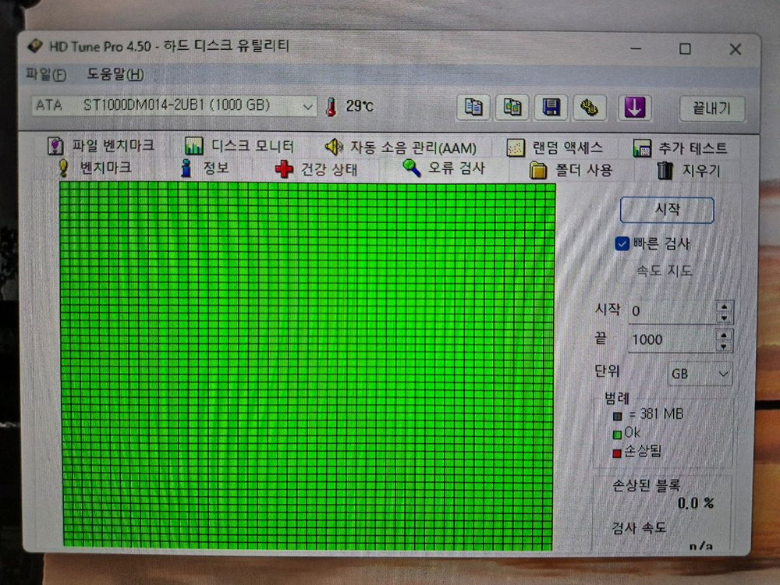This screenshot has width=780, height=585.
Task: Decrease the 시작 value with down arrow
Action: [724, 318]
